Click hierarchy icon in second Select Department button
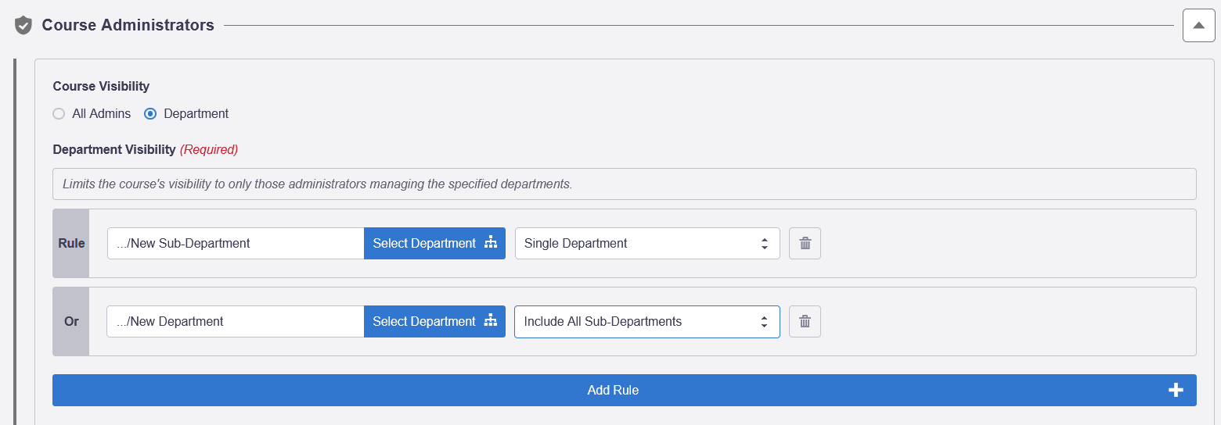The width and height of the screenshot is (1221, 425). pos(491,321)
